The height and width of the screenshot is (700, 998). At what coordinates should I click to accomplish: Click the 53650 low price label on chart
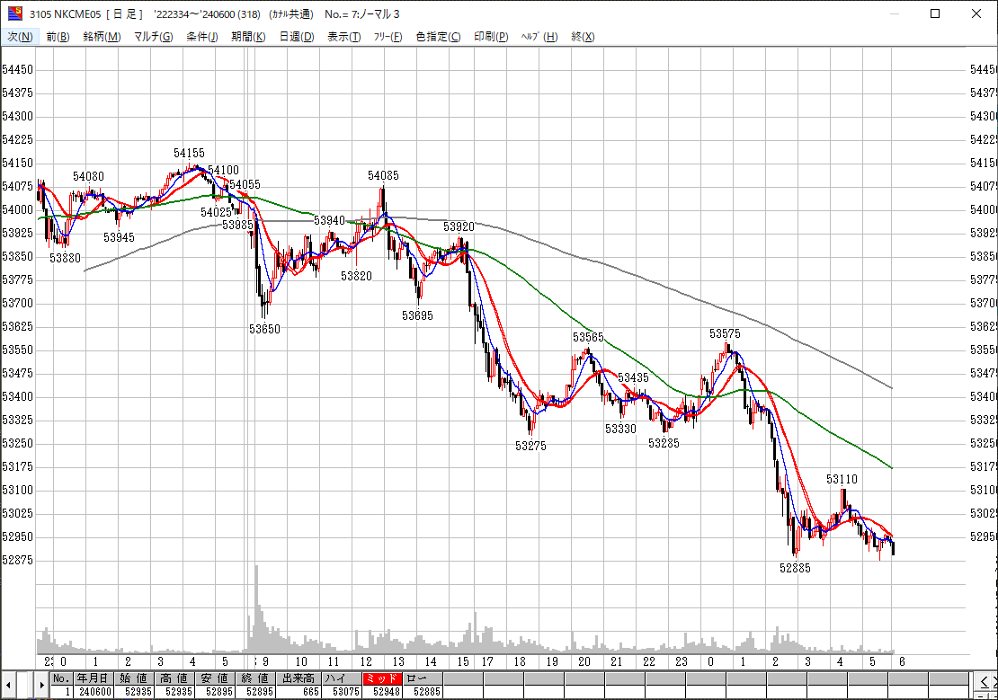pos(264,329)
